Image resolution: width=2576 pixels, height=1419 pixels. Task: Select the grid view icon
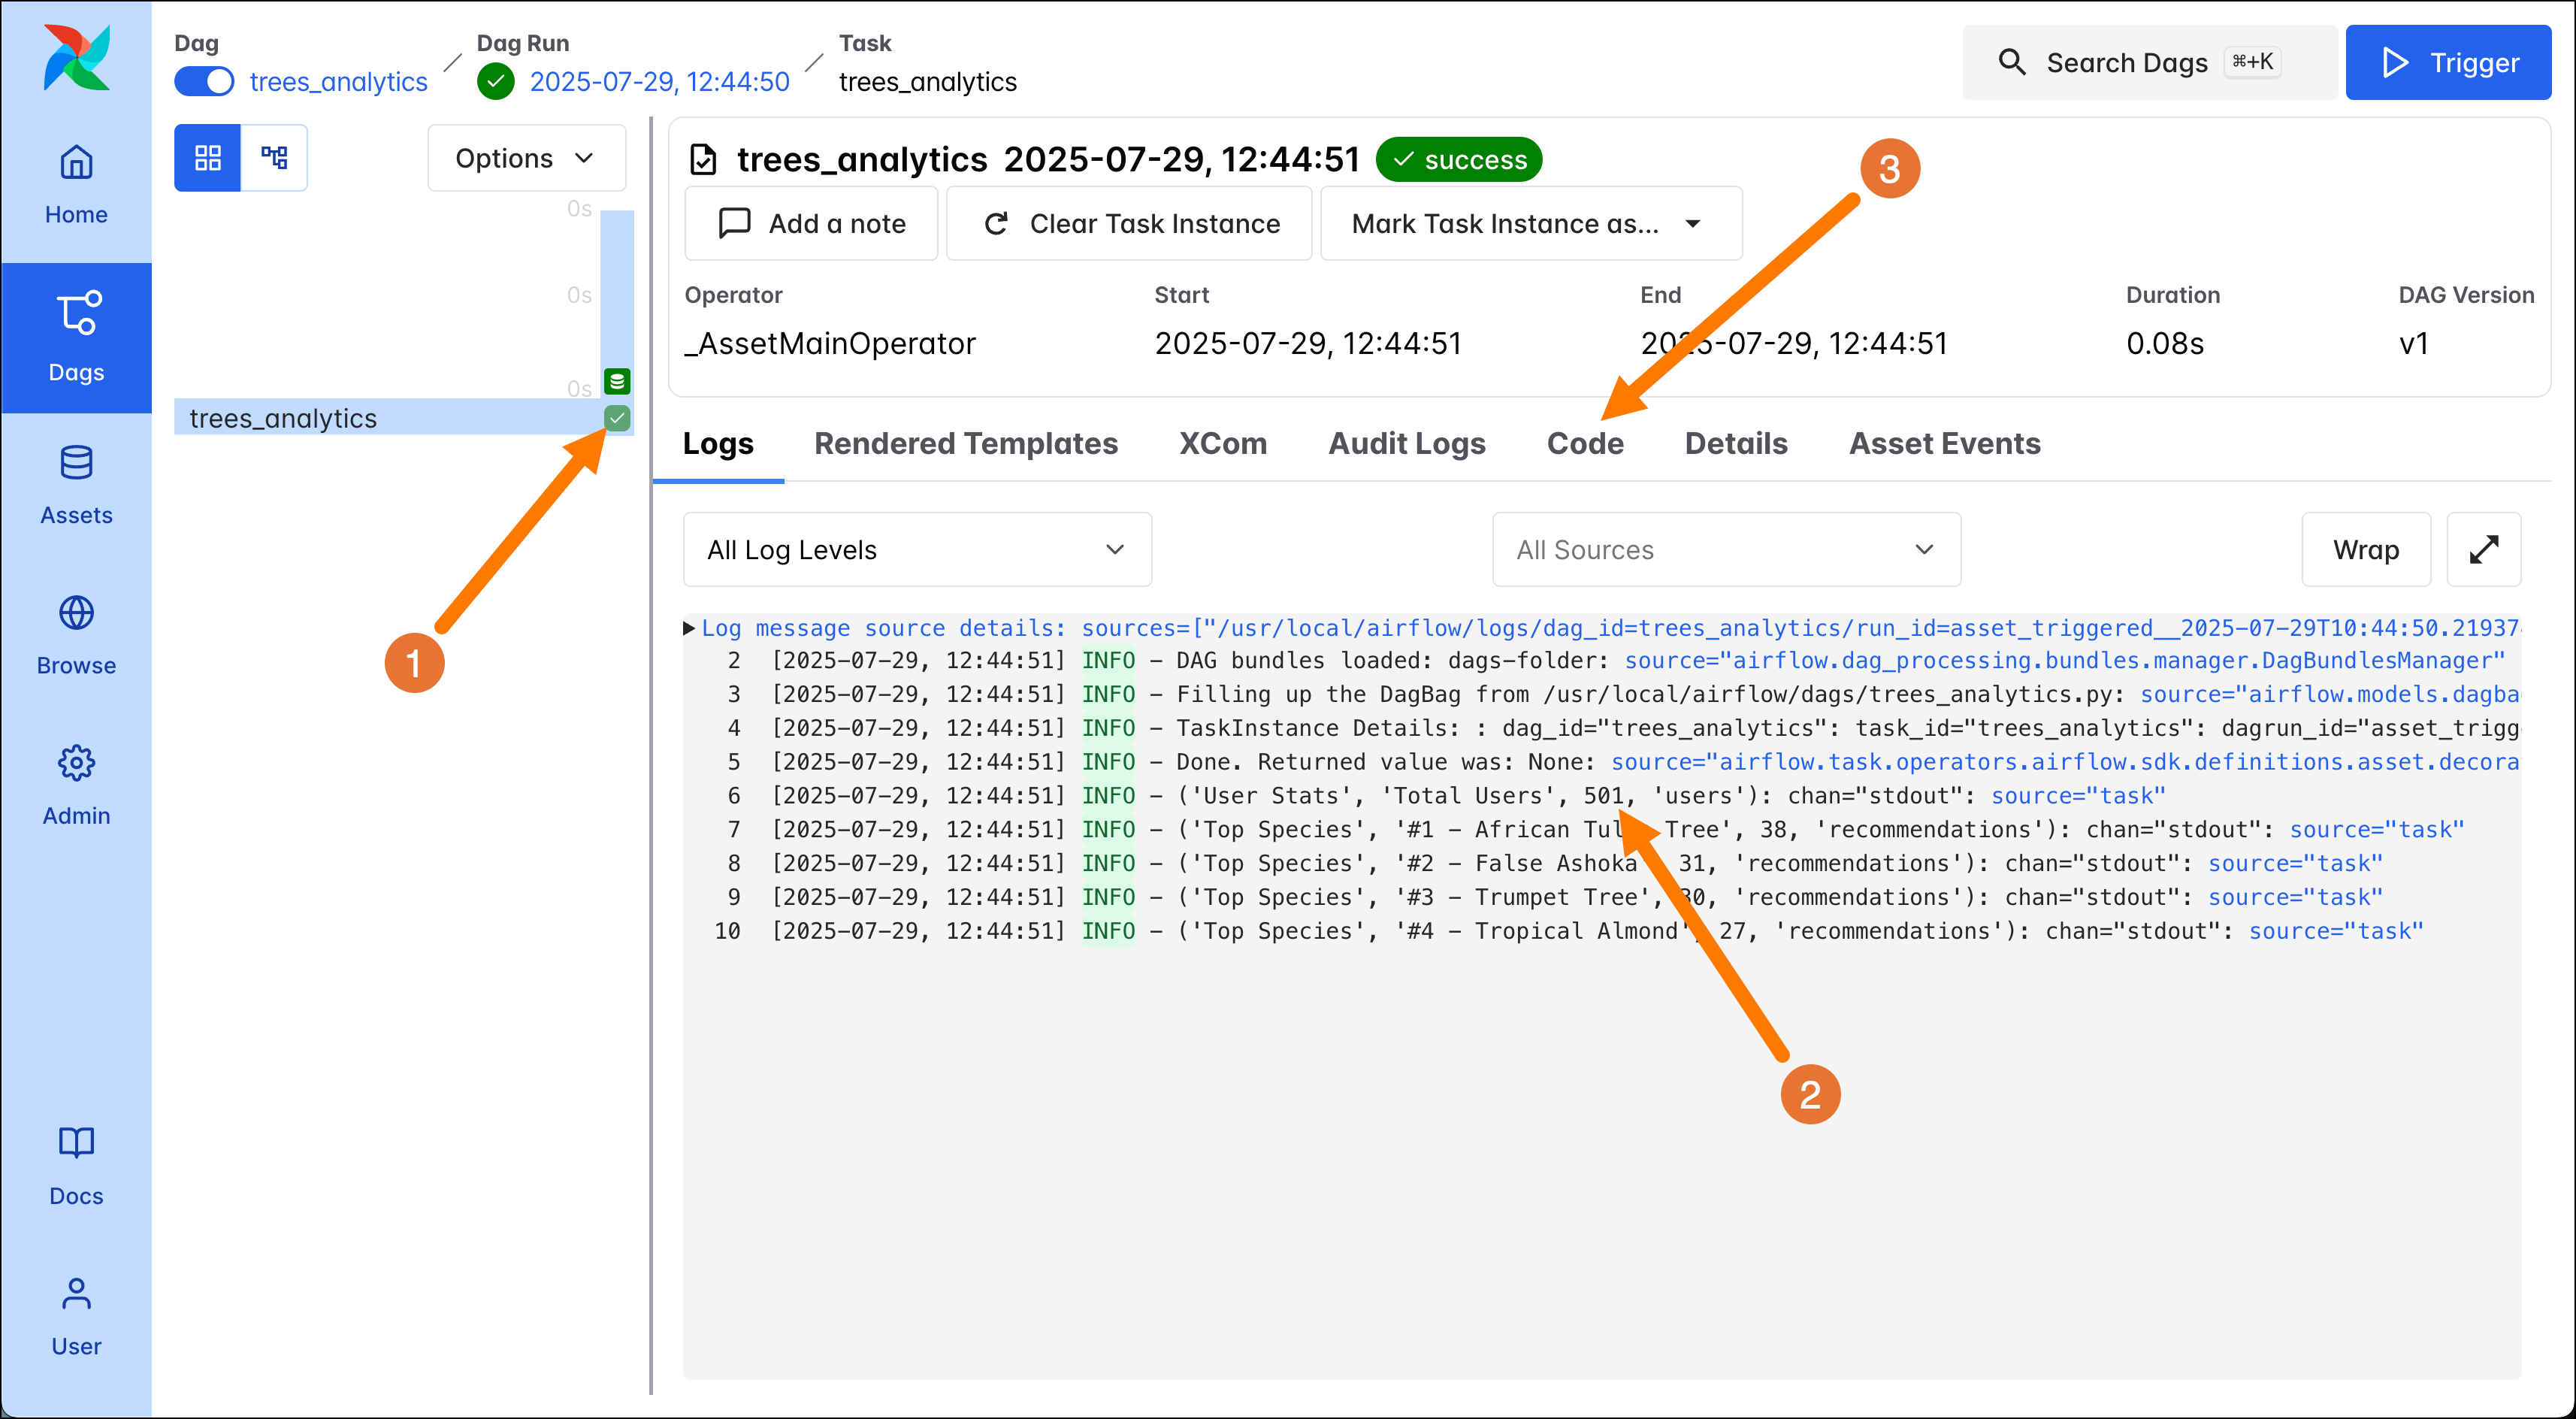coord(208,157)
